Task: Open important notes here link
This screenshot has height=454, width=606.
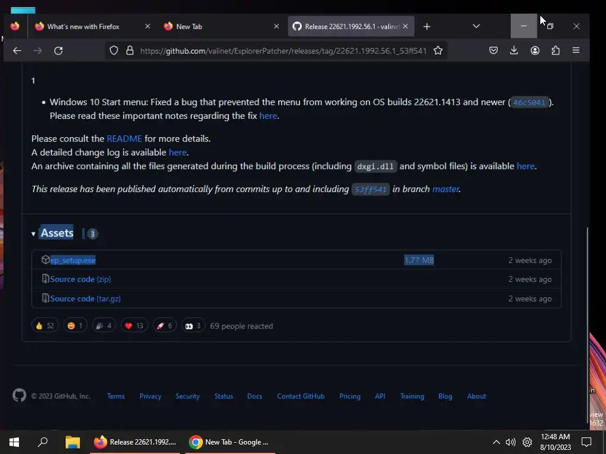Action: pyautogui.click(x=268, y=116)
